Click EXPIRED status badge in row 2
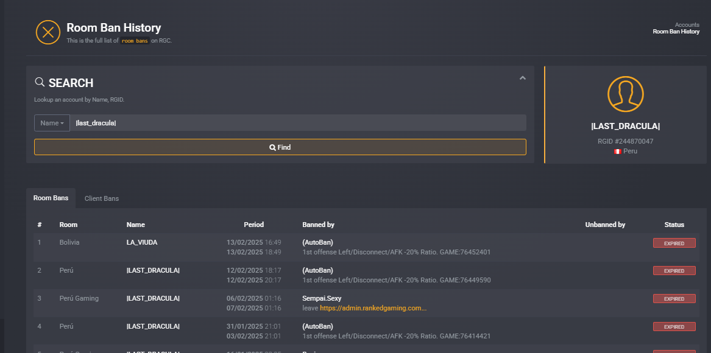The image size is (711, 353). [674, 271]
